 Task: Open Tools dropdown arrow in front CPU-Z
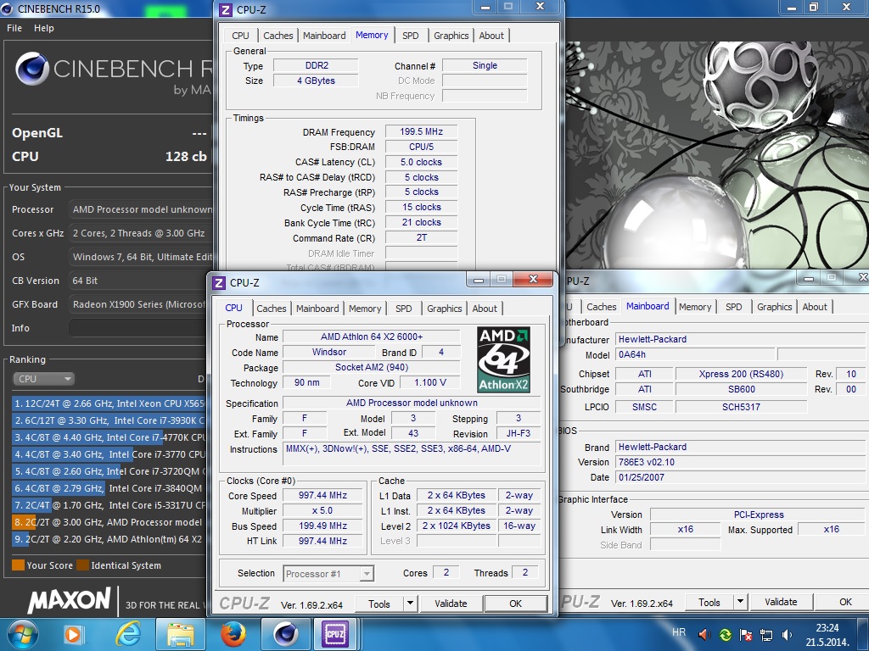click(x=410, y=604)
